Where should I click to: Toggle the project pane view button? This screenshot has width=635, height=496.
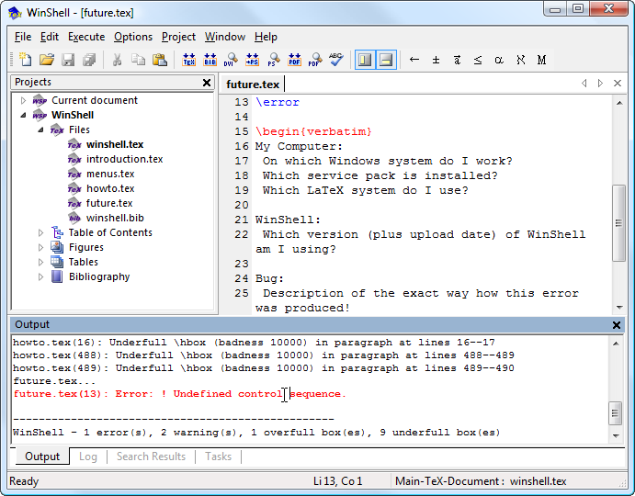tap(365, 60)
